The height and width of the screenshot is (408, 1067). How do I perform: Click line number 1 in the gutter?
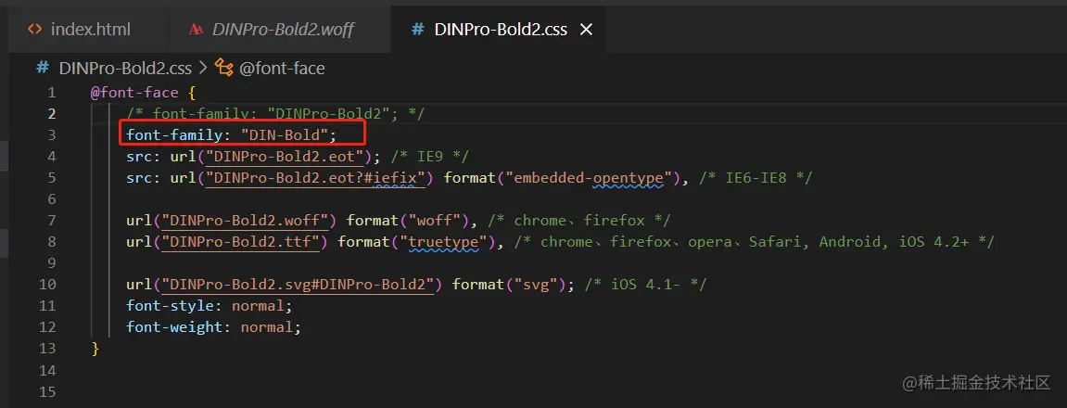point(52,93)
